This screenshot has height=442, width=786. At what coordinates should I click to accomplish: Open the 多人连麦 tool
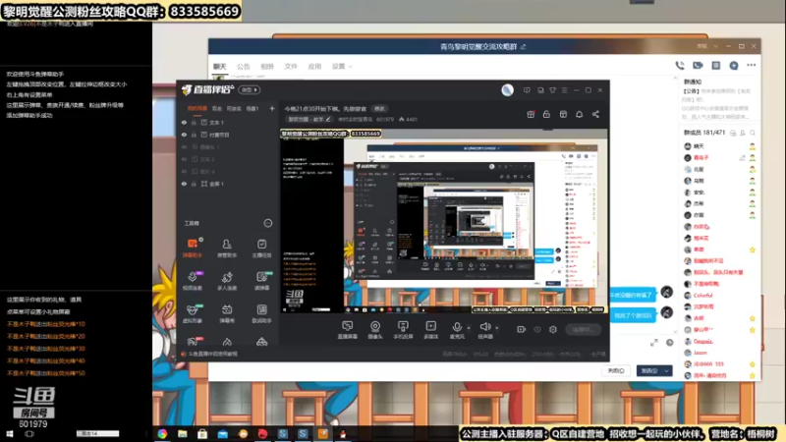(x=227, y=281)
